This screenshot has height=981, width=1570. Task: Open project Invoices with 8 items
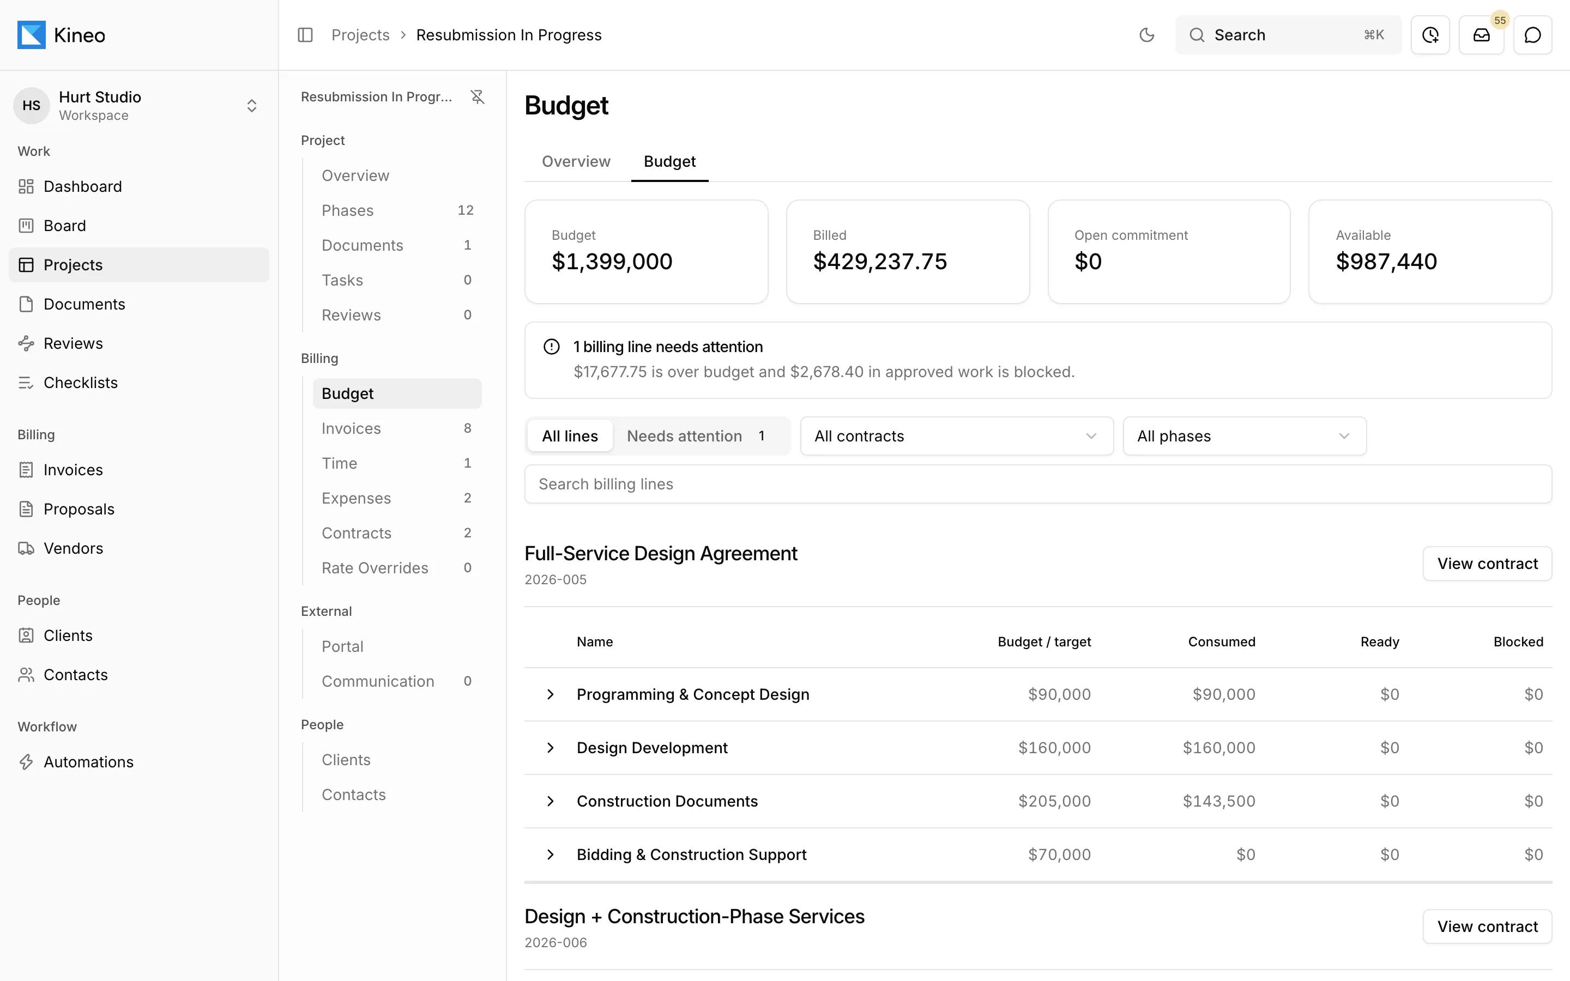397,429
